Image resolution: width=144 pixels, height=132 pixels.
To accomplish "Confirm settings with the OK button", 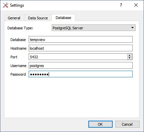I will (100, 124).
